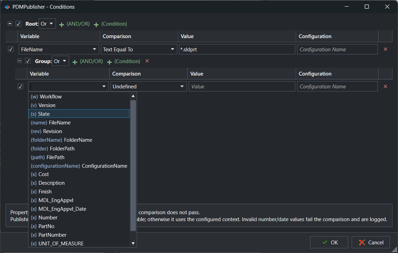Click the empty variable combo box arrow
This screenshot has width=398, height=253.
[x=104, y=86]
